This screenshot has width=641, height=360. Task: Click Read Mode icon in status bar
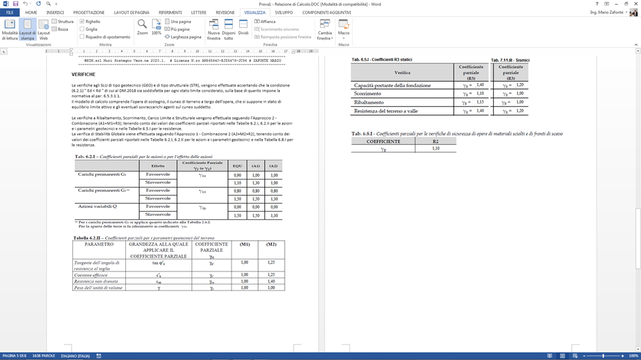tap(550, 356)
